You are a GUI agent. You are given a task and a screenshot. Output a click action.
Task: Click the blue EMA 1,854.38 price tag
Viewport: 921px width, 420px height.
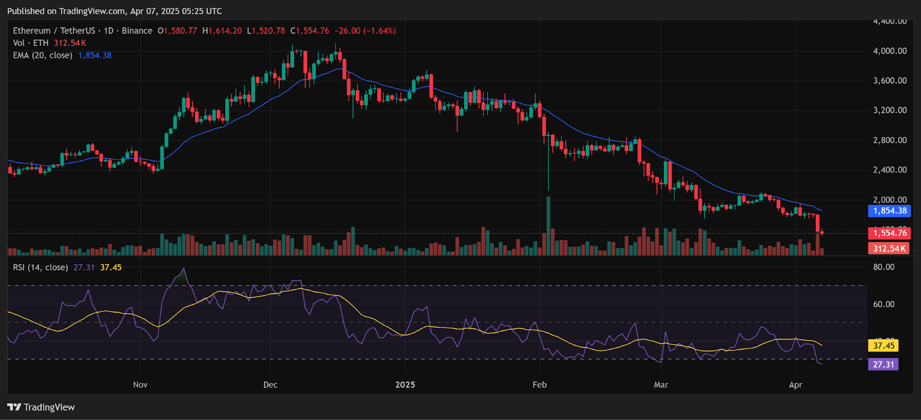tap(889, 211)
